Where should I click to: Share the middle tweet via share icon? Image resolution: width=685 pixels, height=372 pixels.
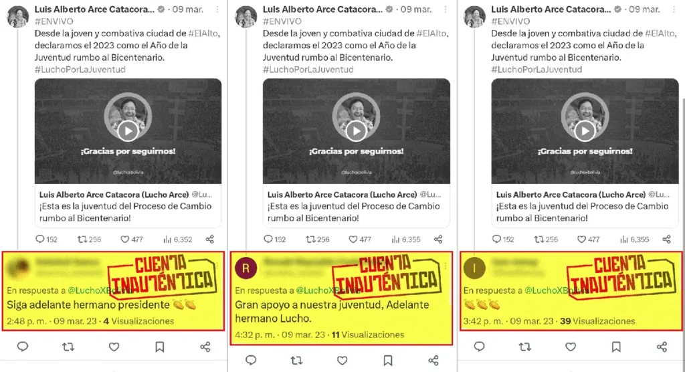click(438, 239)
